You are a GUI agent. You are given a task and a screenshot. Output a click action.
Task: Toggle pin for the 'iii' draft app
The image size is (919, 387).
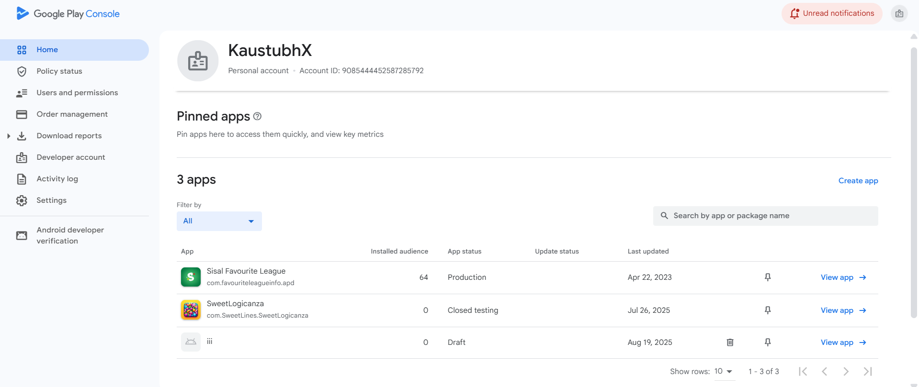tap(768, 343)
